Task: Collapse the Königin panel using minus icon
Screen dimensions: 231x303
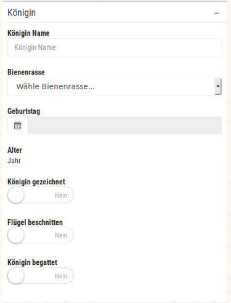Action: [x=216, y=14]
